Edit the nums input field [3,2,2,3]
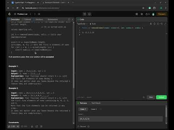Image resolution: width=174 pixels, height=130 pixels. [x=120, y=119]
